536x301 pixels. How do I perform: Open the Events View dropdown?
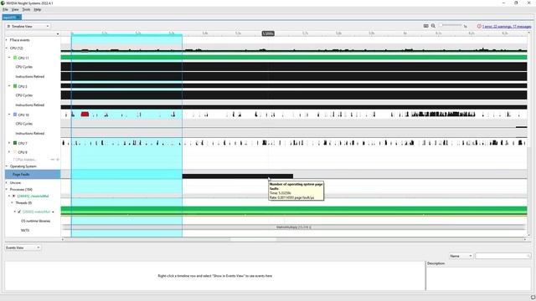pyautogui.click(x=23, y=247)
